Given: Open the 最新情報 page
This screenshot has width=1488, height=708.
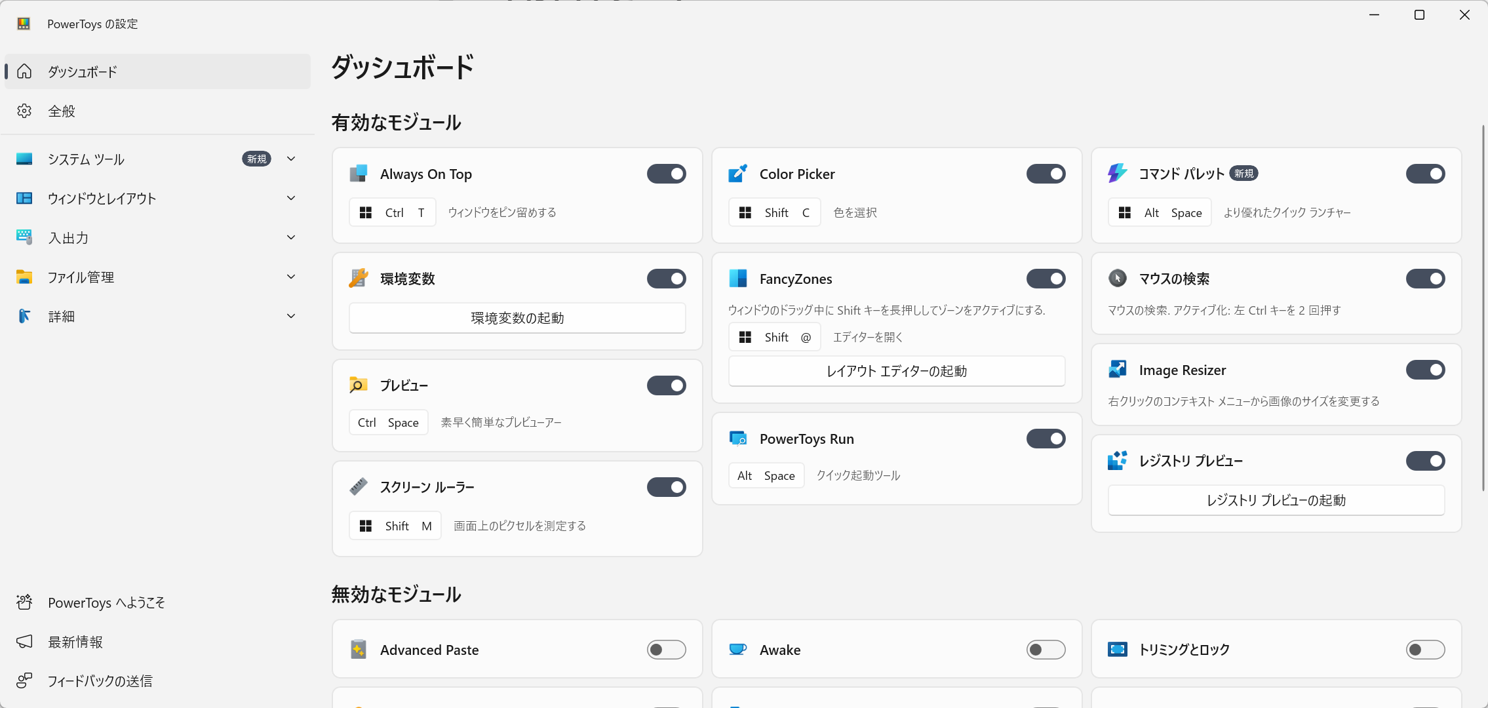Looking at the screenshot, I should click(75, 642).
